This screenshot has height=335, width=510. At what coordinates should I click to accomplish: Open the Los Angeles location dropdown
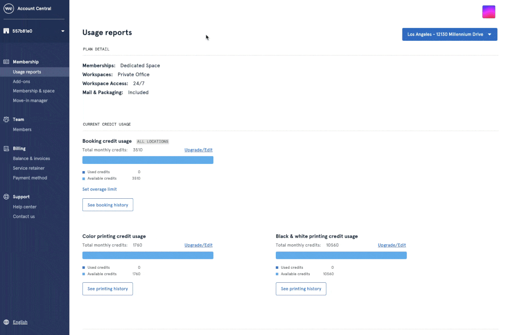[x=449, y=34]
